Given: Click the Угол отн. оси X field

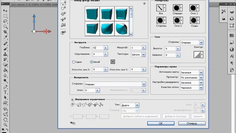Looking at the screenshot, I should [x=98, y=69].
